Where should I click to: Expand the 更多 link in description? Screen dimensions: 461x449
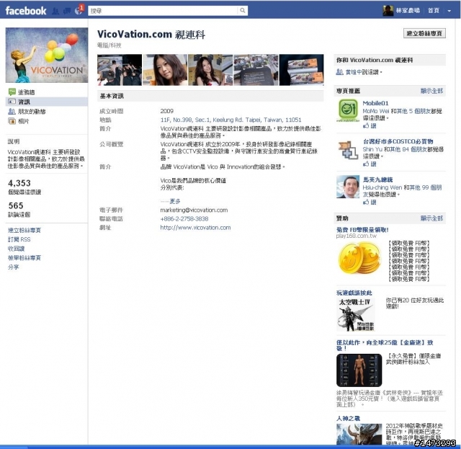175,201
